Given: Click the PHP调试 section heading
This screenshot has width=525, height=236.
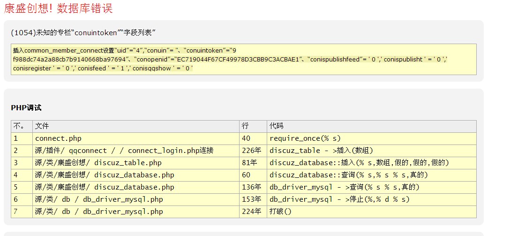Looking at the screenshot, I should click(x=26, y=108).
